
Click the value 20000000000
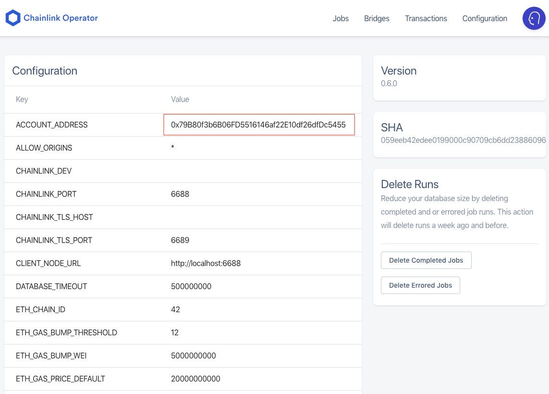pos(195,379)
